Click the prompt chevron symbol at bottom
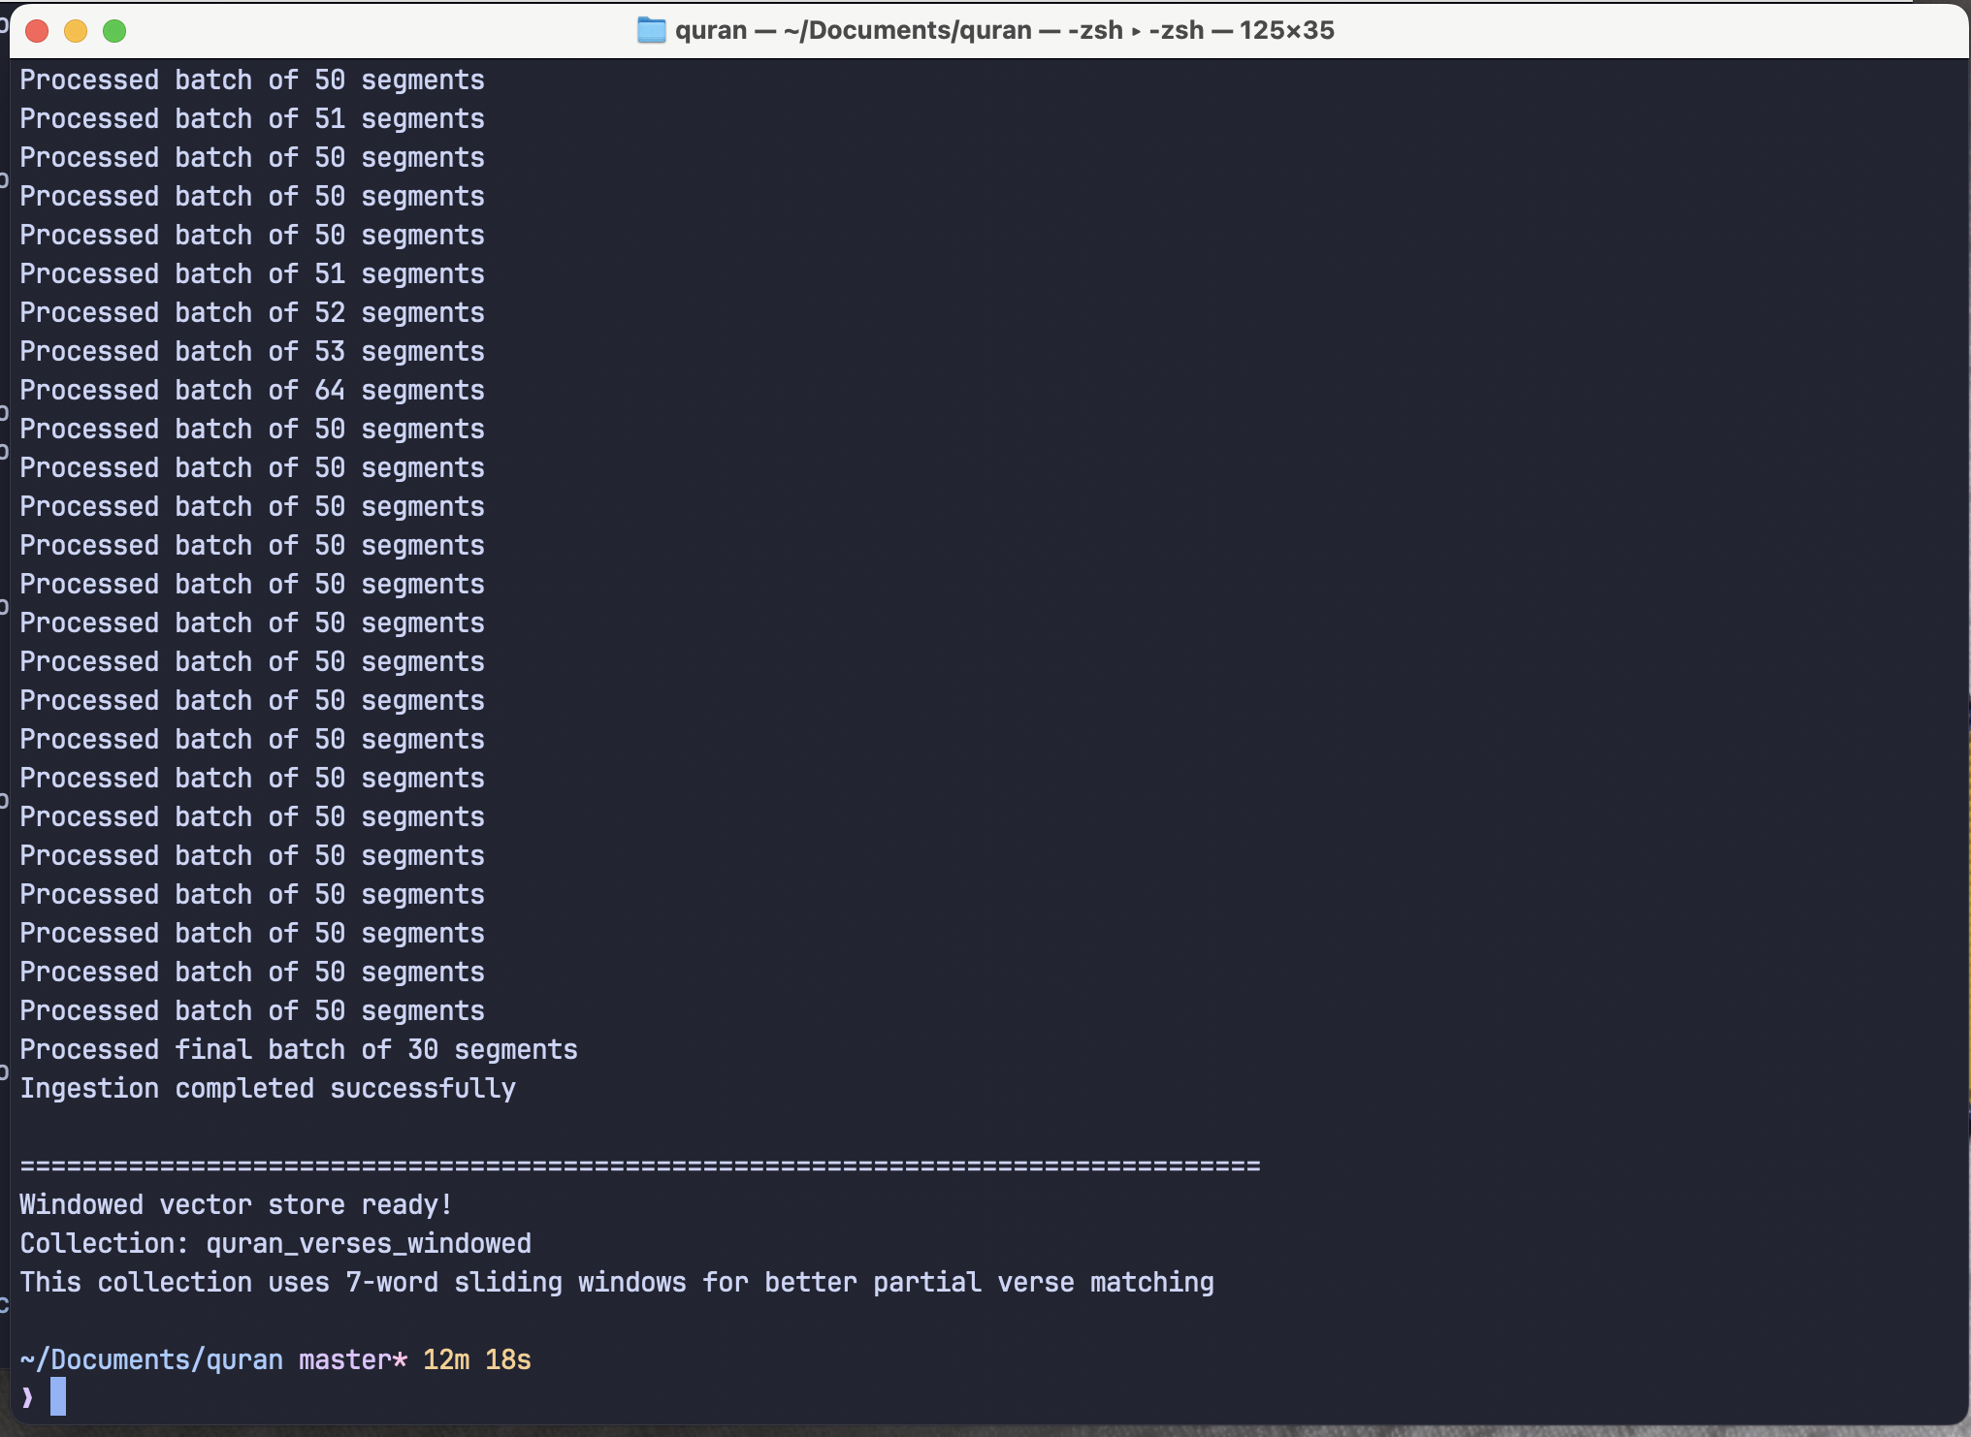Image resolution: width=1971 pixels, height=1437 pixels. (x=27, y=1397)
